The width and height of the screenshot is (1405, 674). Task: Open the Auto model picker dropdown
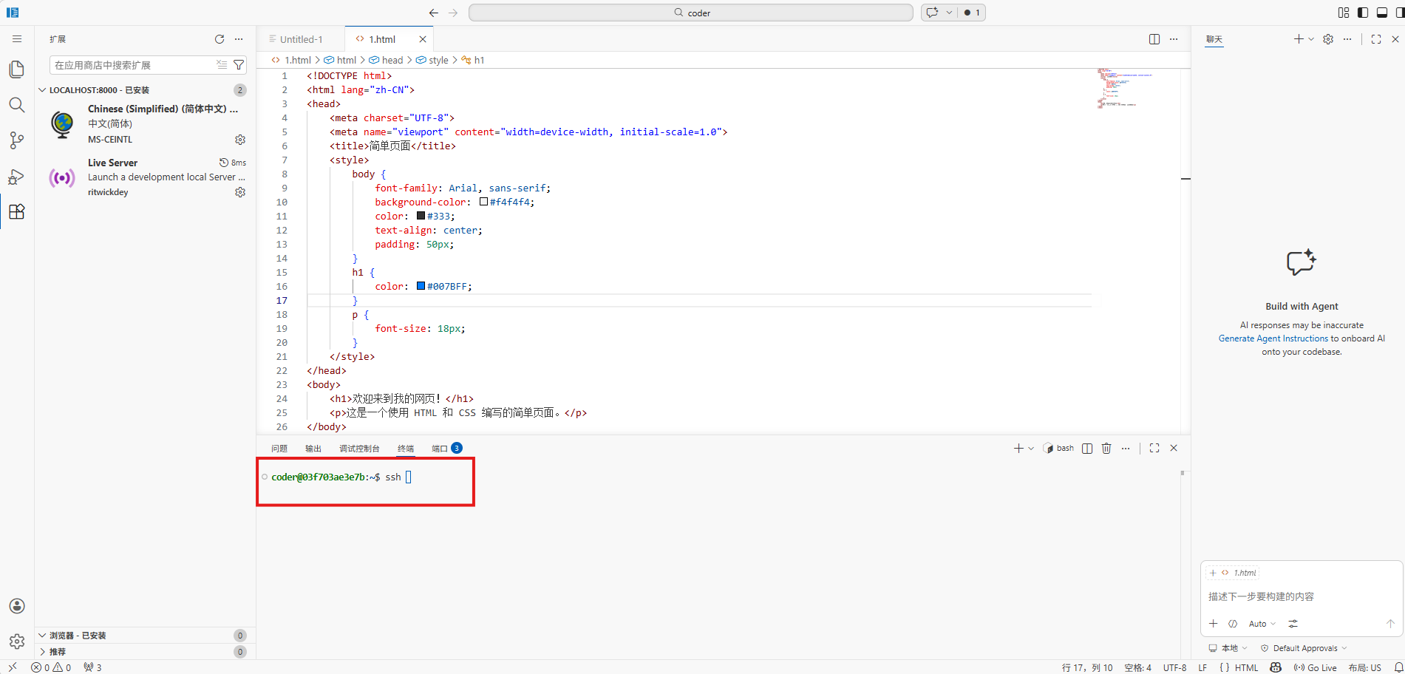point(1262,624)
